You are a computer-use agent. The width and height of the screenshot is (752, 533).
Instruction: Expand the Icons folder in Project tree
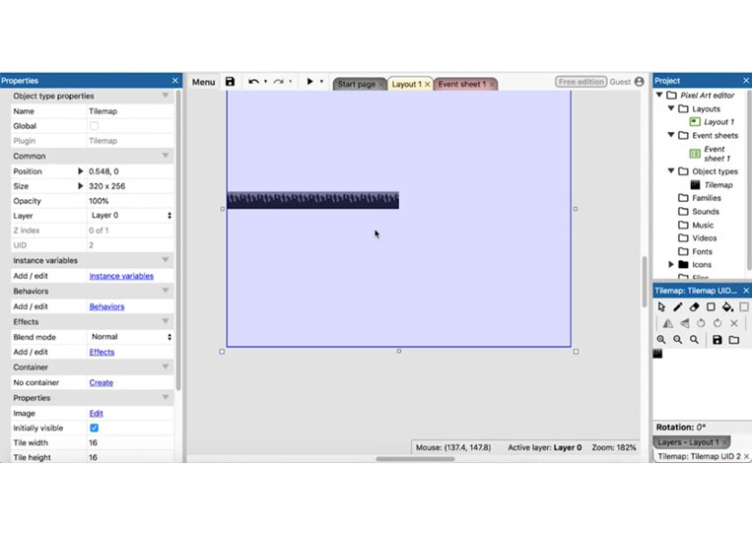click(671, 265)
